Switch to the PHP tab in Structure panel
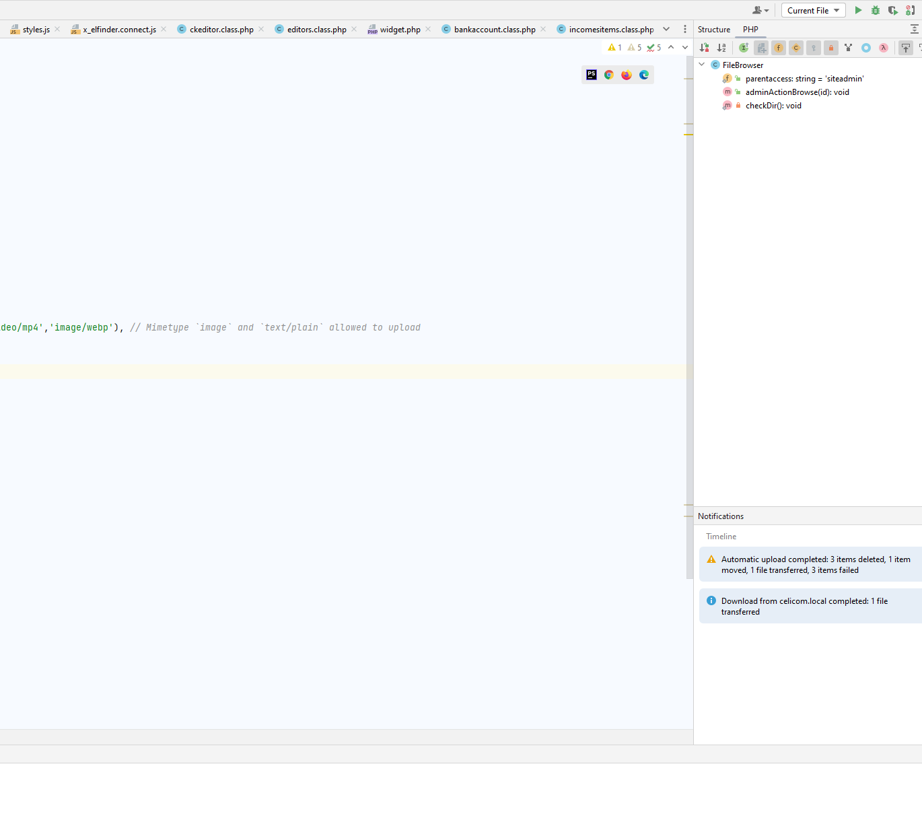Image resolution: width=922 pixels, height=824 pixels. point(750,30)
